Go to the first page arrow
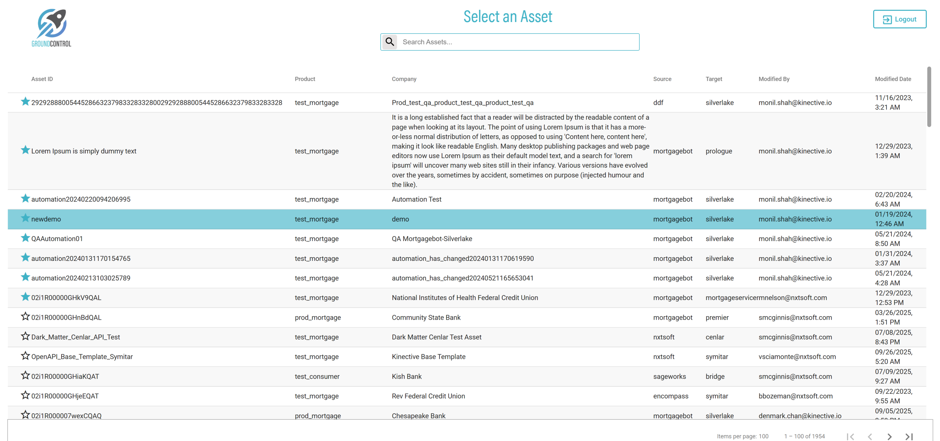 click(850, 436)
